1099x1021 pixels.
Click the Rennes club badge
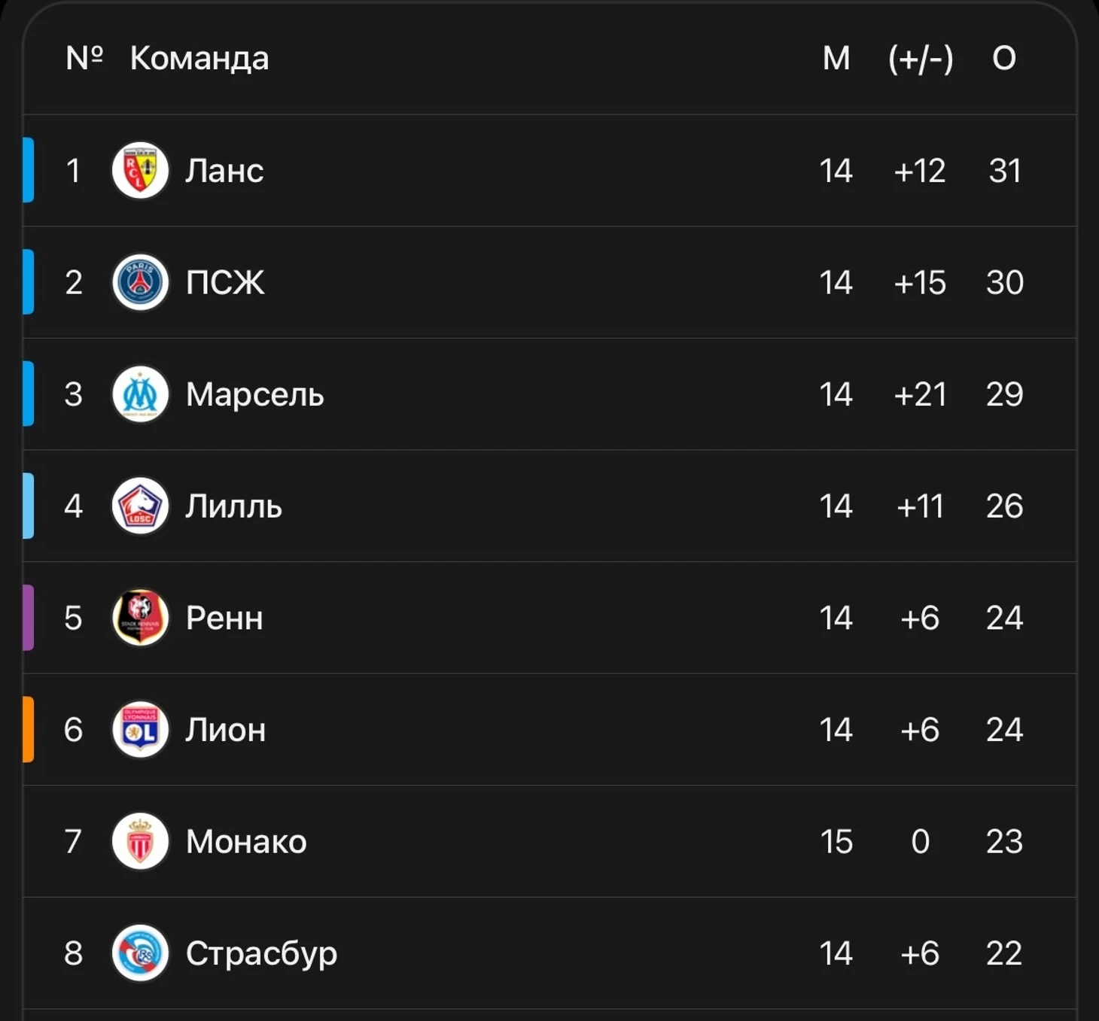[x=140, y=618]
